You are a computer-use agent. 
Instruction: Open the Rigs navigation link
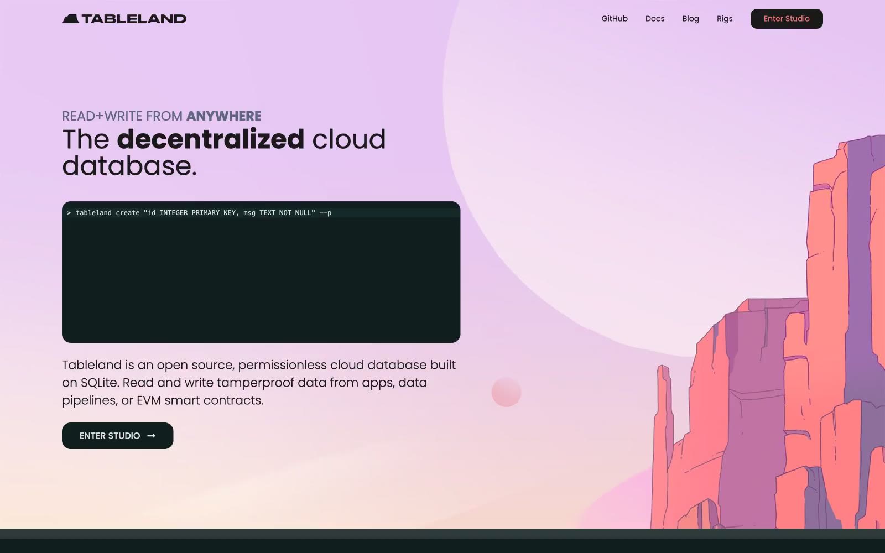tap(725, 19)
